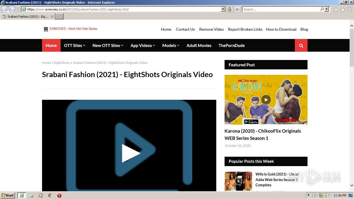Click the scrollbar down arrow
Screen dimensions: 354x199
click(x=352, y=185)
